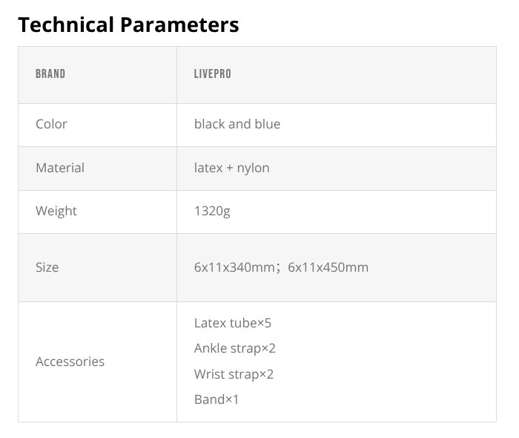
Task: Click the word nylon in Material row
Action: (253, 168)
